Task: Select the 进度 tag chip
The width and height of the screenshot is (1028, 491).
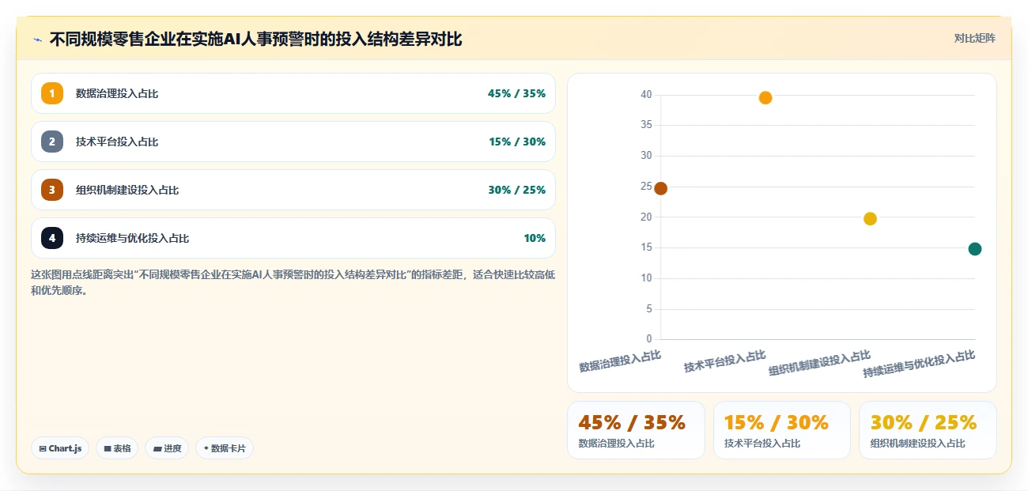Action: 167,448
